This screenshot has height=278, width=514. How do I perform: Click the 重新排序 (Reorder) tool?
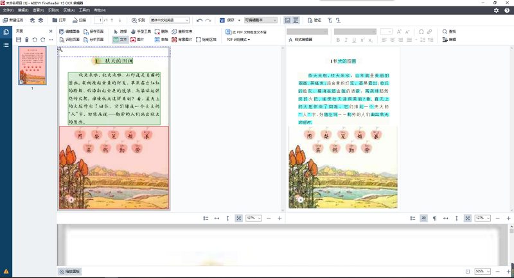point(182,31)
